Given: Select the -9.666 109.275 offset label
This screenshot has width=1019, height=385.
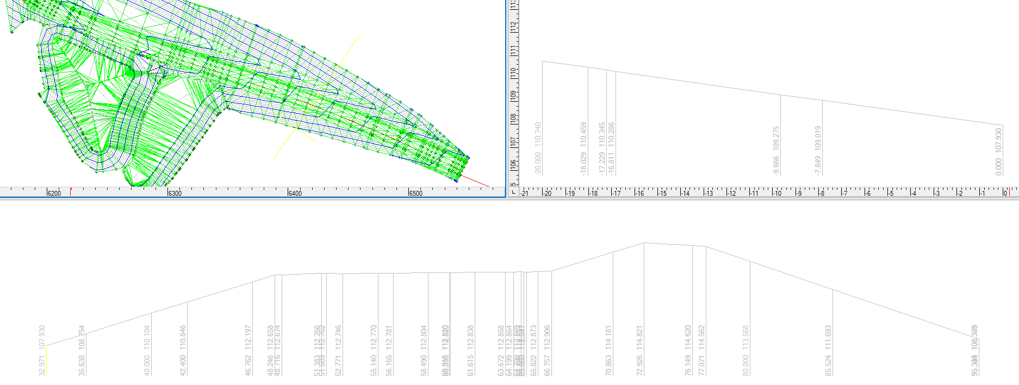Looking at the screenshot, I should point(776,151).
